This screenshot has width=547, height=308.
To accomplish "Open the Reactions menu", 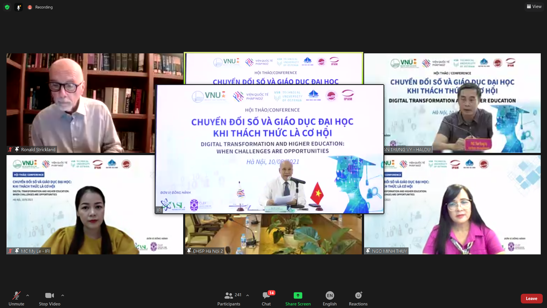I will [x=358, y=298].
